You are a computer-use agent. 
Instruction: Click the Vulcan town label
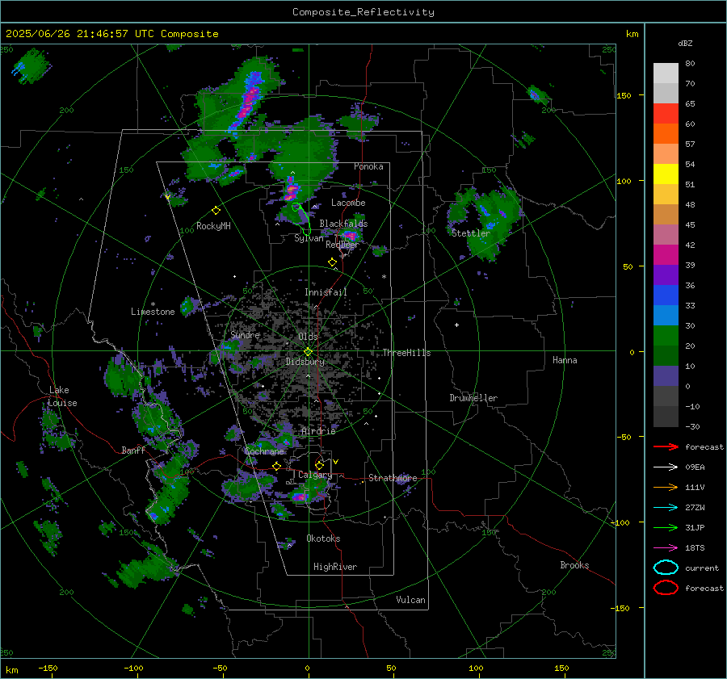[x=410, y=600]
